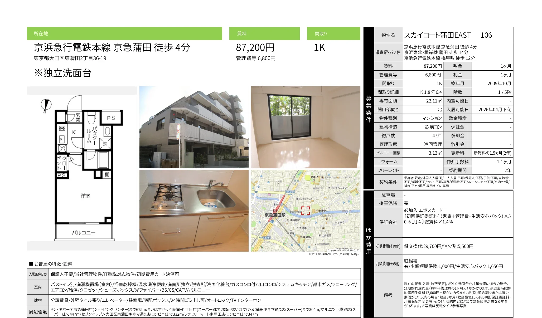Open the empty room interior photo
Viewport: 542px width, 318px height.
(305, 127)
